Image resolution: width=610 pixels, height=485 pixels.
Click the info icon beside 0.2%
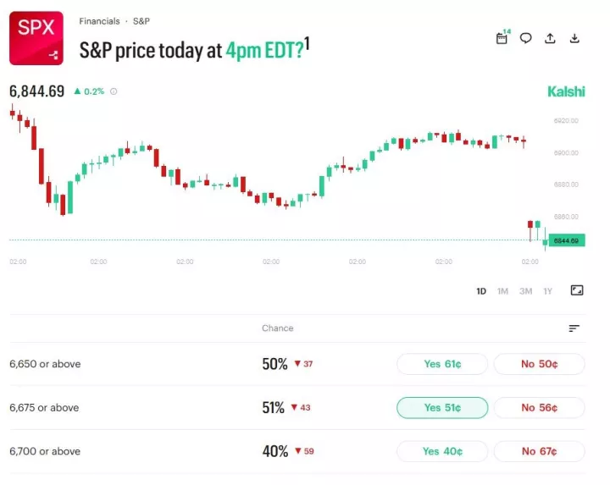click(x=114, y=91)
